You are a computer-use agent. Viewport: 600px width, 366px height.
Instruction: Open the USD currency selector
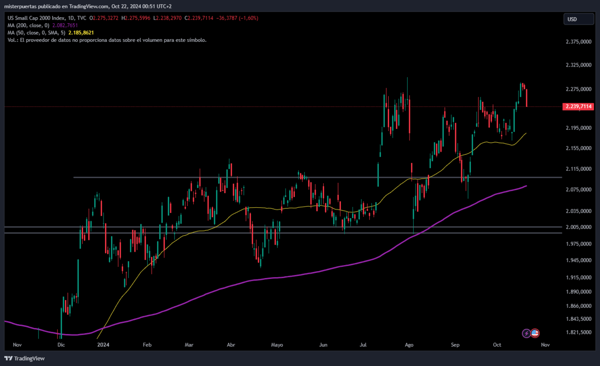click(578, 19)
